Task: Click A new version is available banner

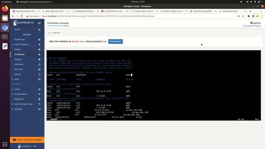Action: click(x=27, y=140)
